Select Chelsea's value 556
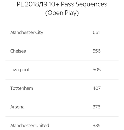Viewport: 124px width, 130px height. [96, 51]
